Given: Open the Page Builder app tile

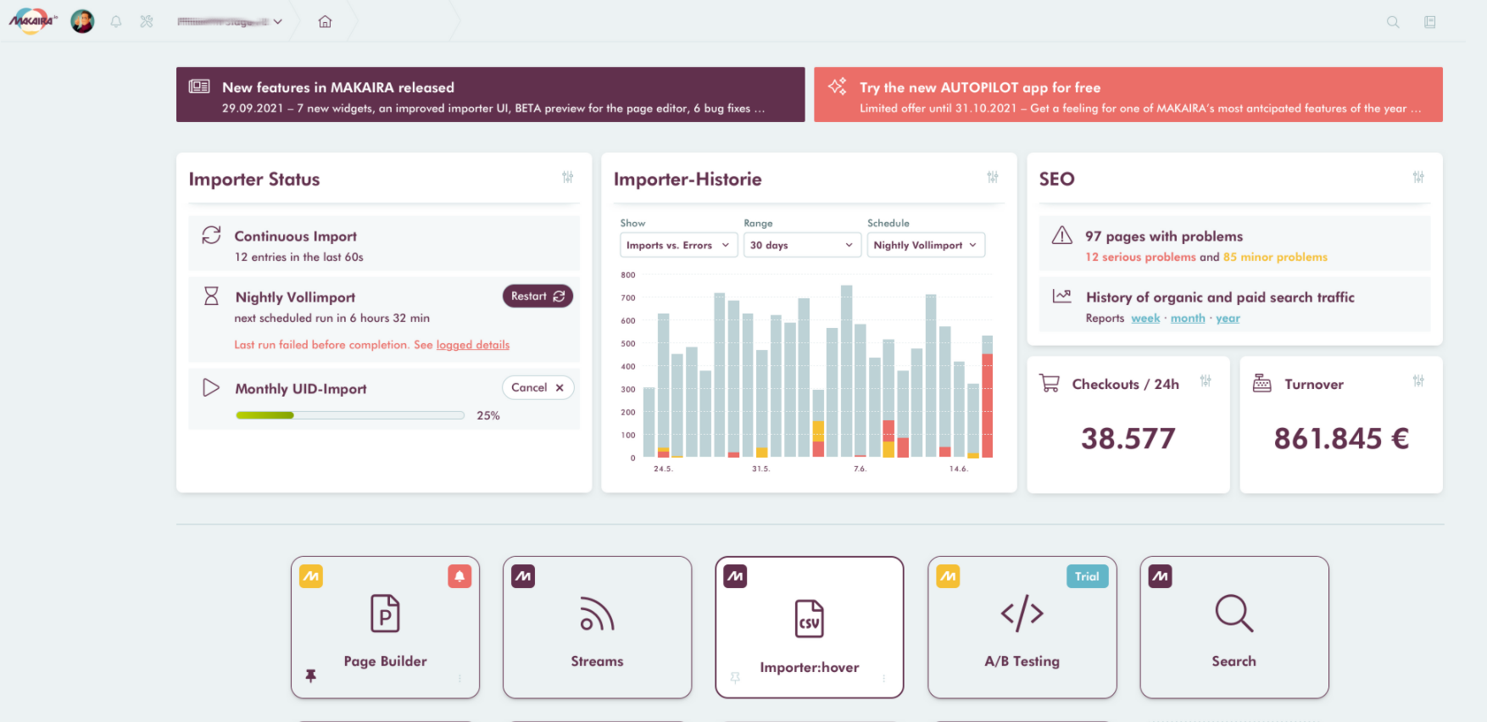Looking at the screenshot, I should [x=385, y=627].
